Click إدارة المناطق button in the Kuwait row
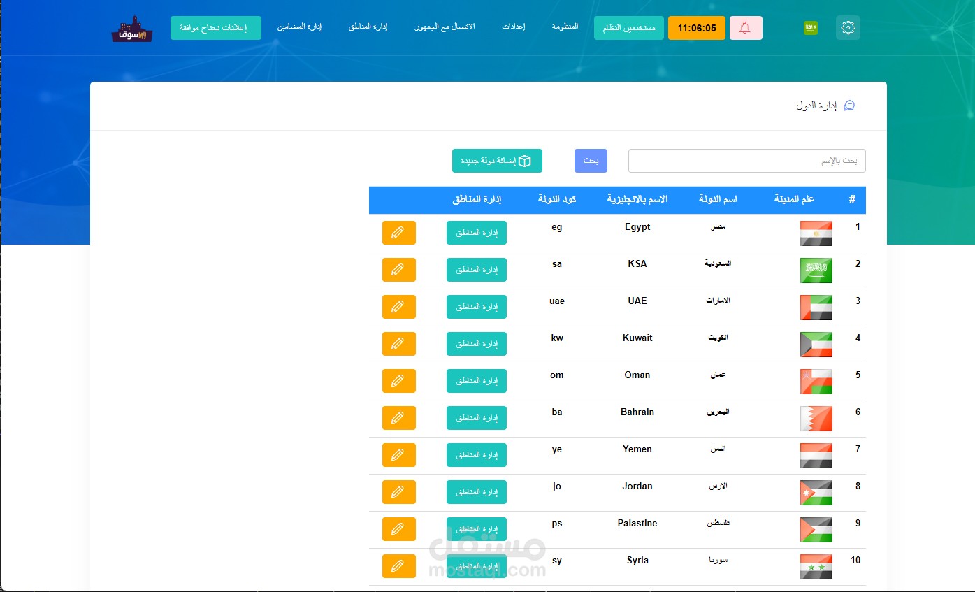 477,344
